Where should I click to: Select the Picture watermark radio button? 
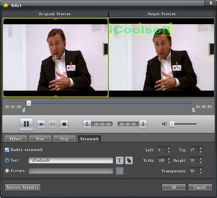tap(7, 171)
